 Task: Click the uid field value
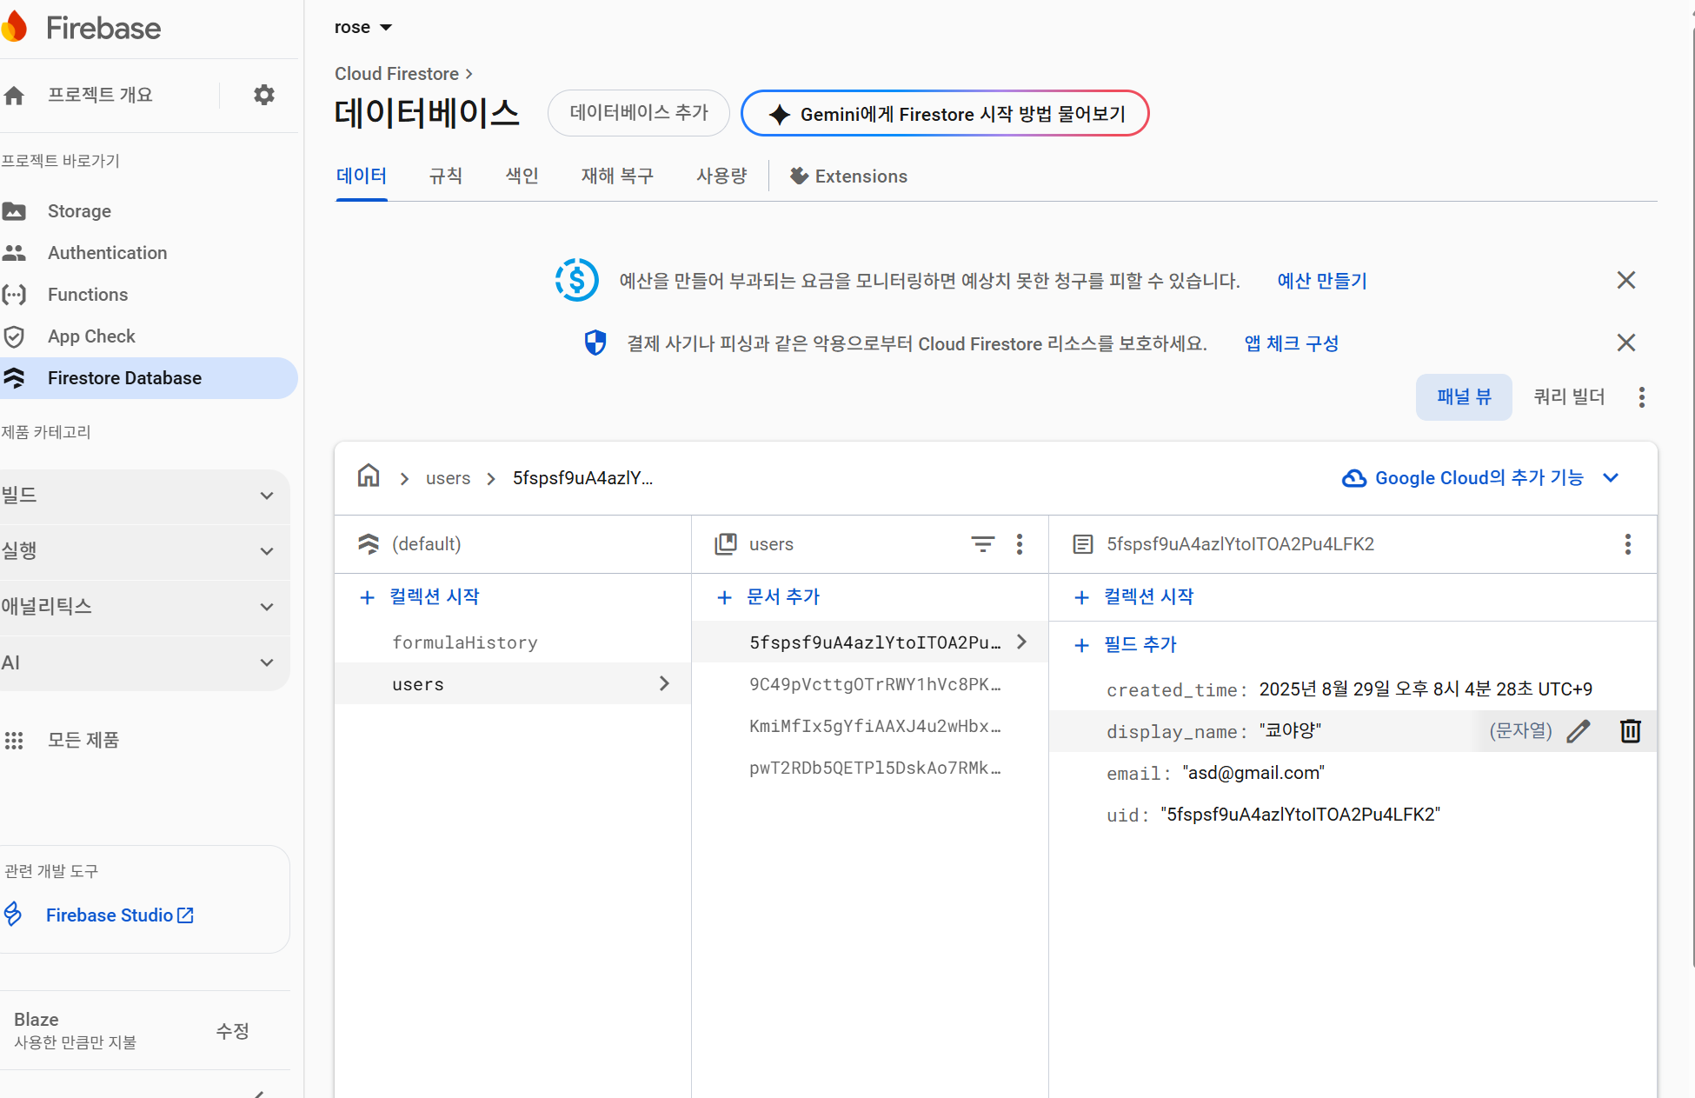coord(1300,815)
